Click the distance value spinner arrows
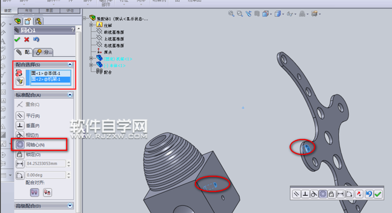Viewport: 392px width, 213px height. click(69, 164)
